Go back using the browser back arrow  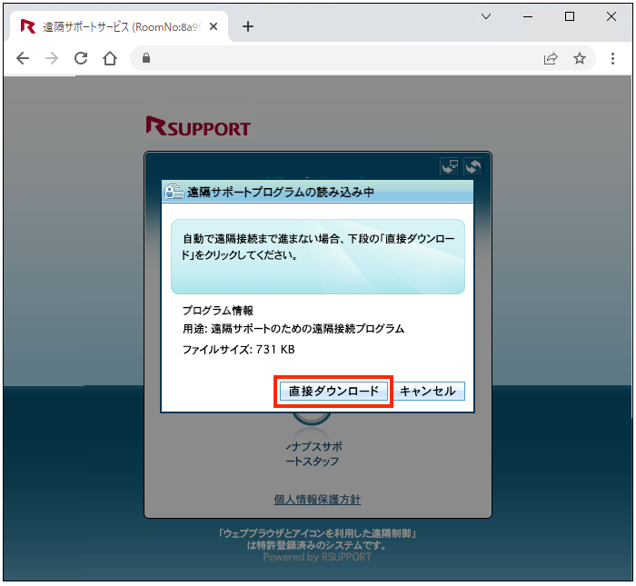coord(23,58)
